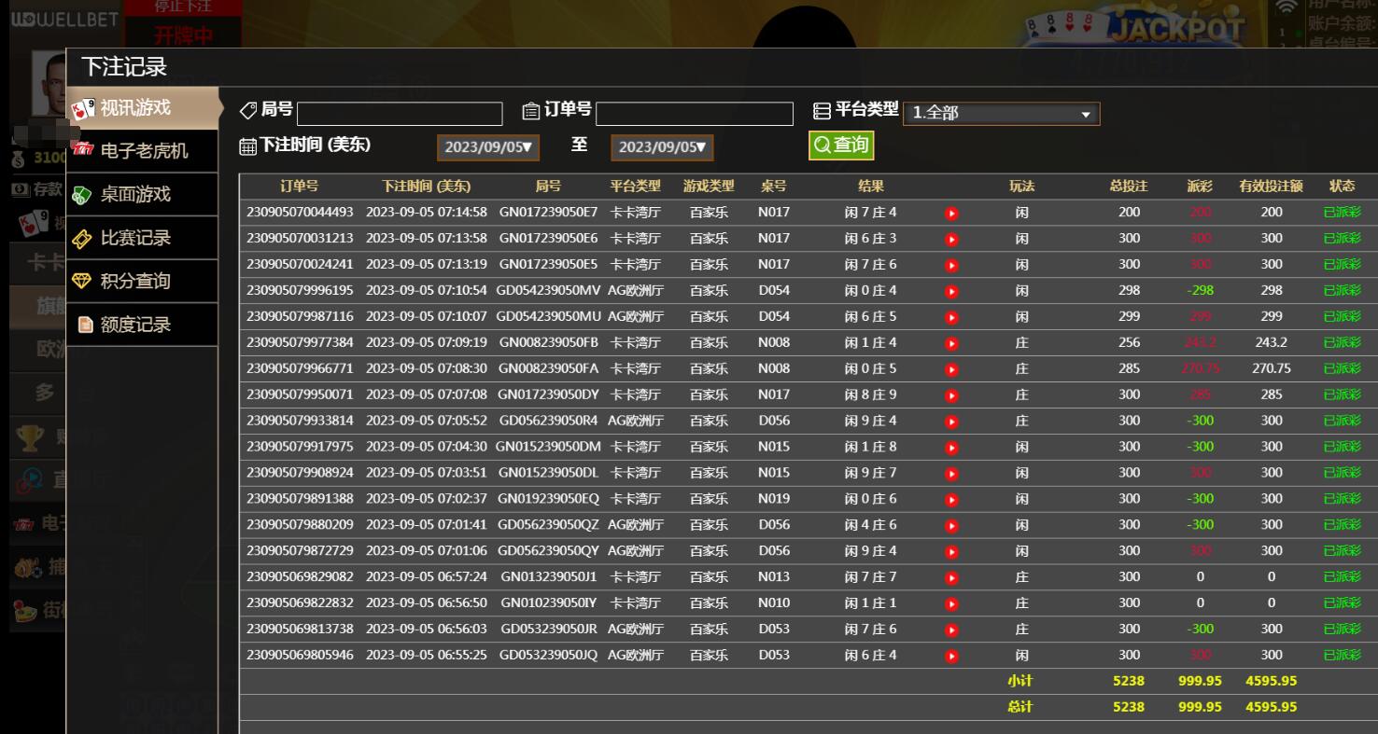1378x734 pixels.
Task: Play replay for order 230905069822832
Action: [x=951, y=603]
